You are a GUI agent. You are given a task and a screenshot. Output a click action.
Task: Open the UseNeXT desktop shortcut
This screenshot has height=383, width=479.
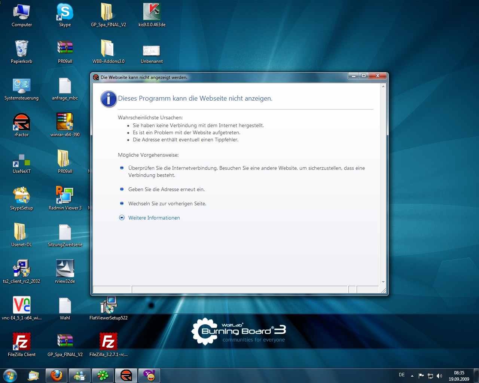[21, 160]
